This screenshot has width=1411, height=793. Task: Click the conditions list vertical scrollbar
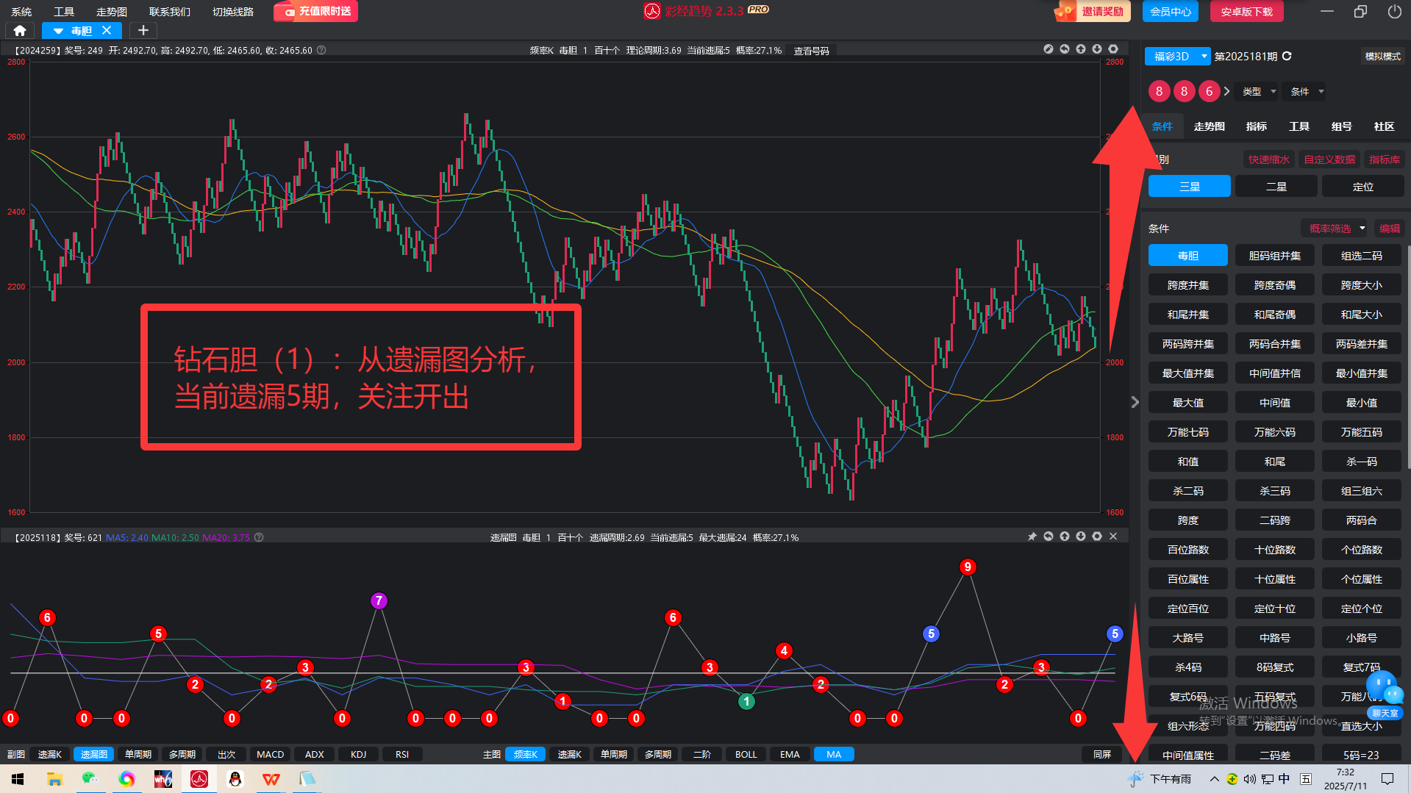pos(1408,356)
